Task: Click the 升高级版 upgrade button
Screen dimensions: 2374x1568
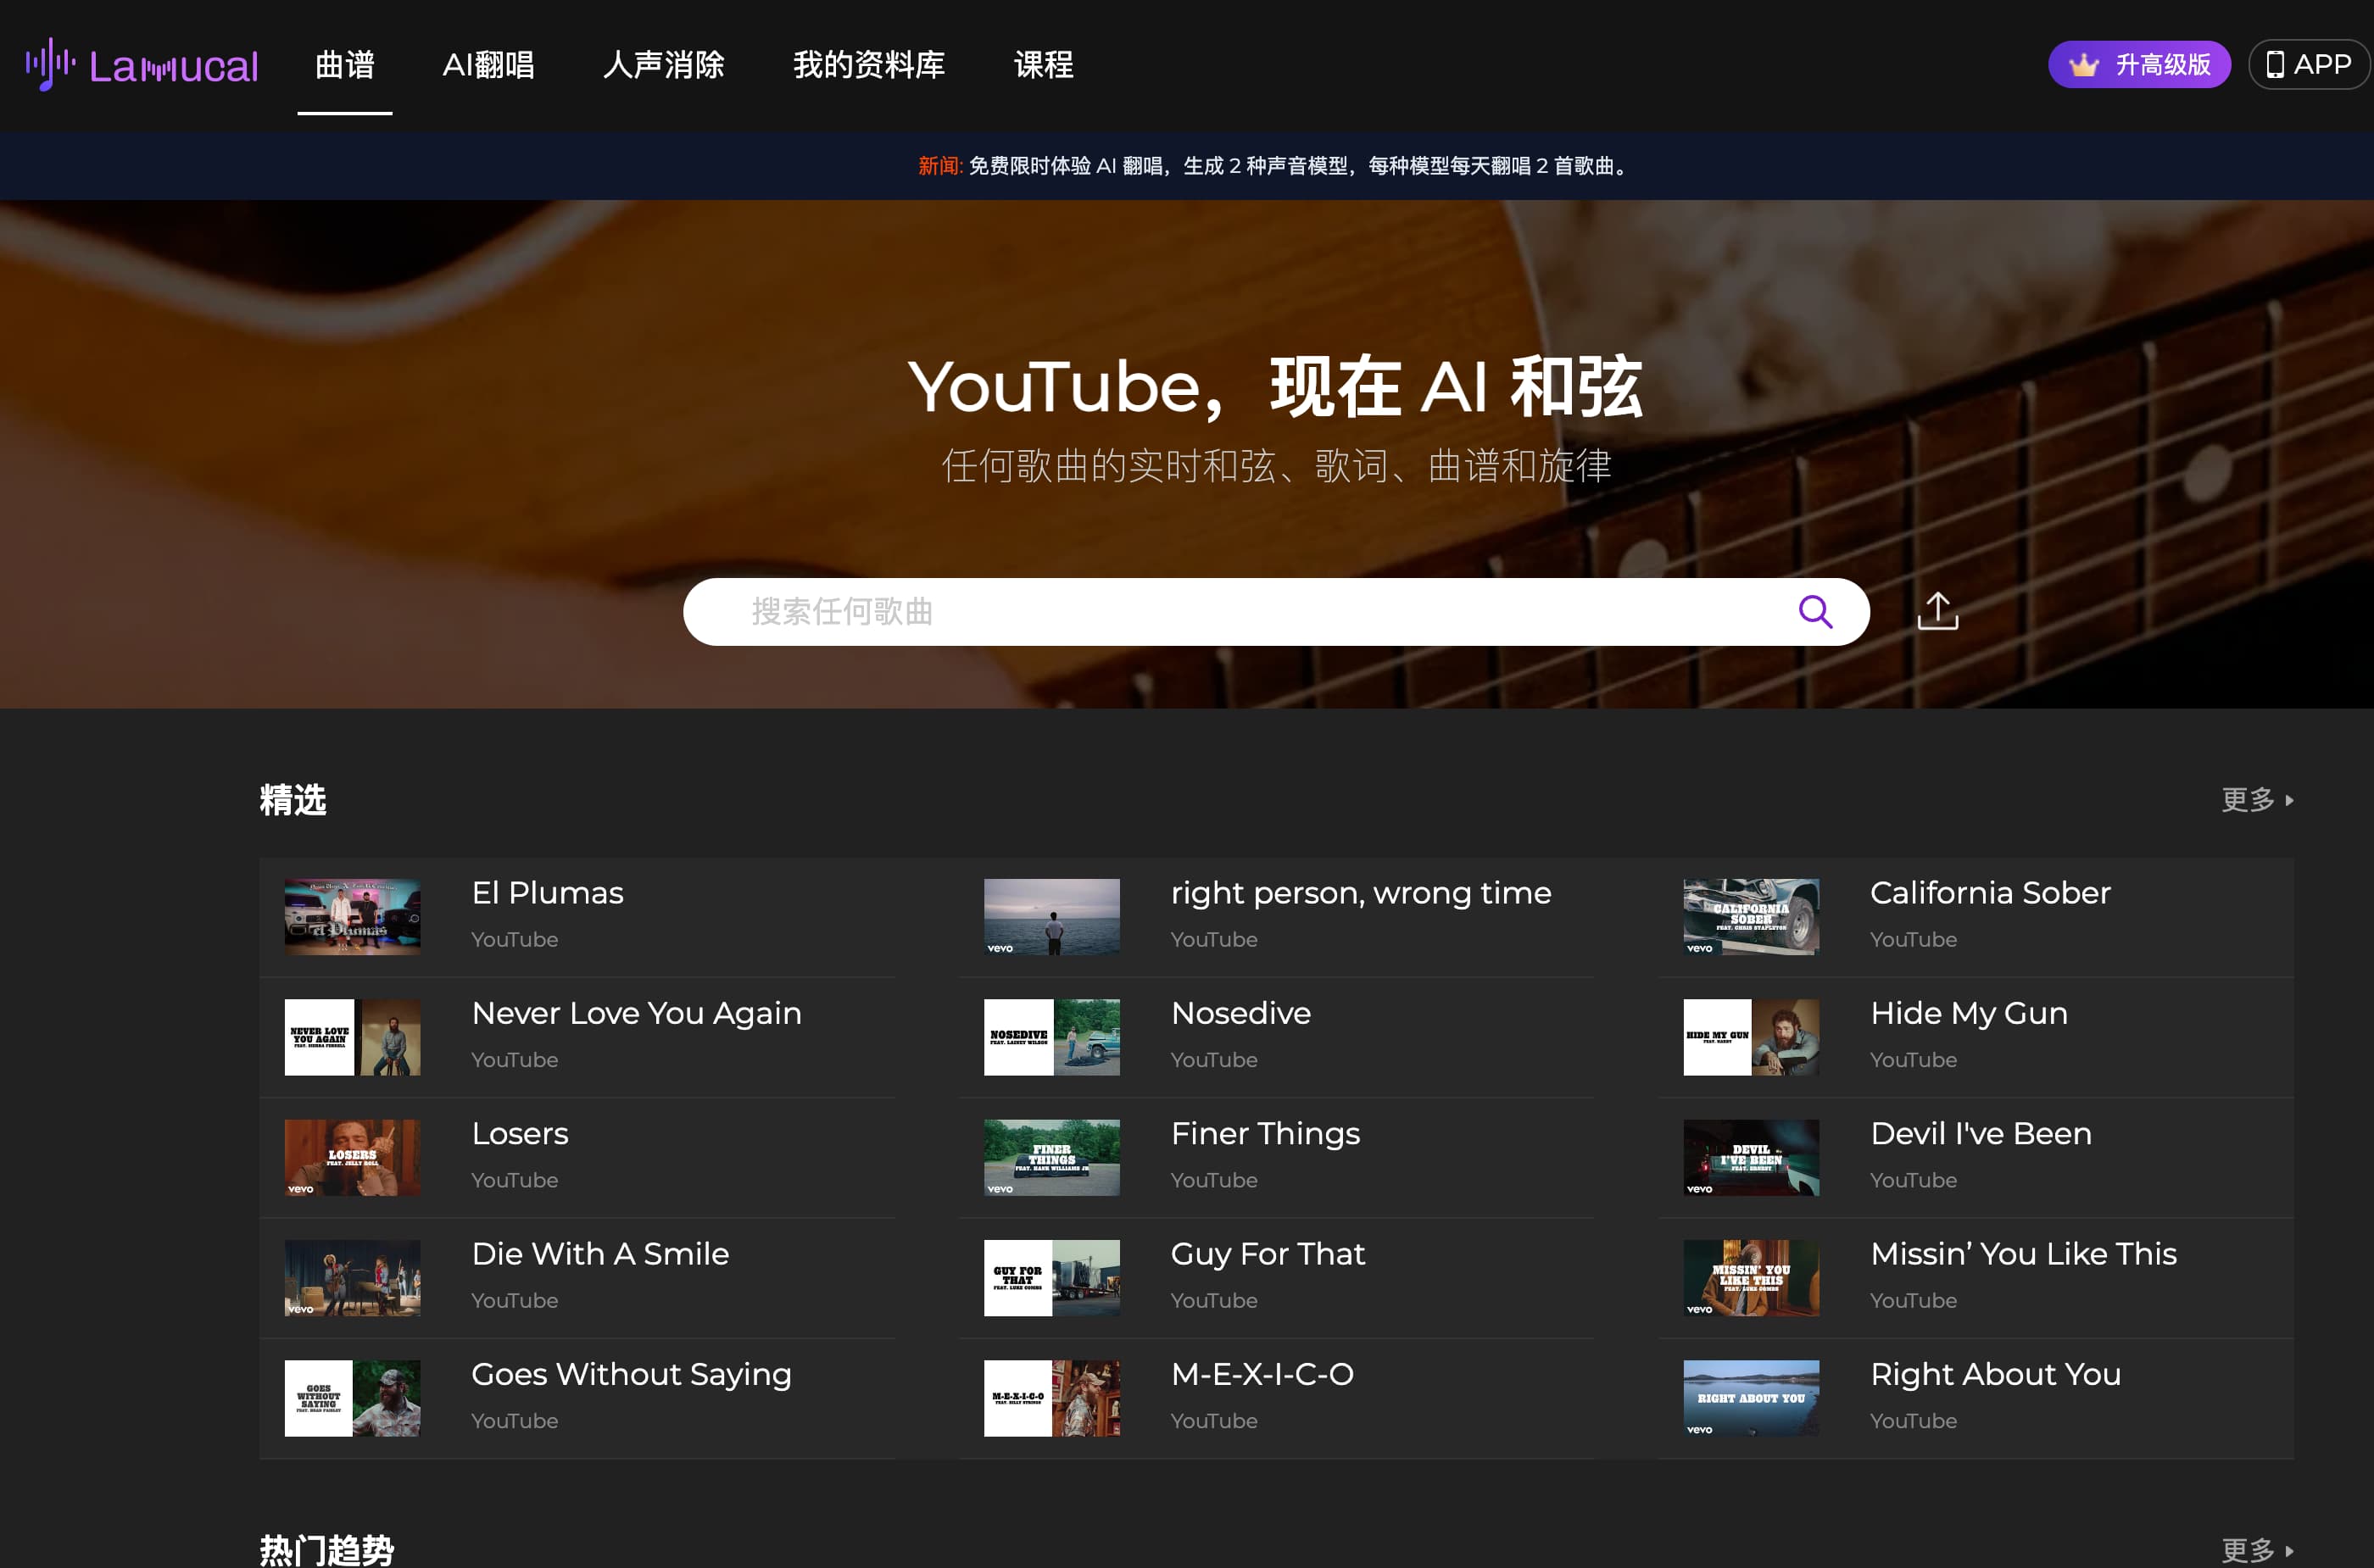Action: 2139,65
